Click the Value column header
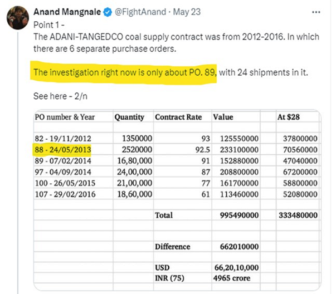 click(223, 117)
